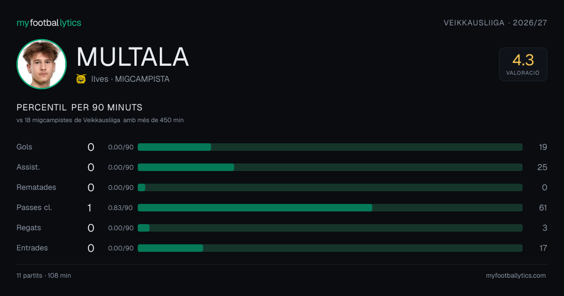
Task: Click the Ilves · Migcampista subtitle
Action: click(x=130, y=79)
